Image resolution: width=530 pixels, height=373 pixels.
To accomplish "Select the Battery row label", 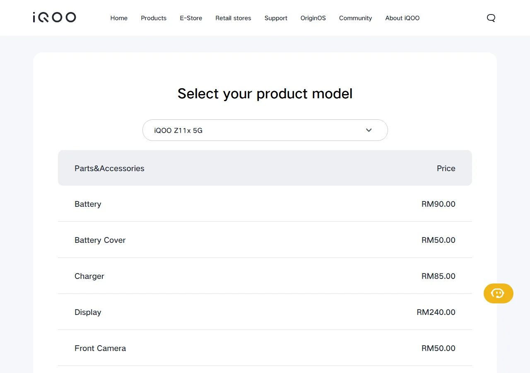I will coord(88,204).
